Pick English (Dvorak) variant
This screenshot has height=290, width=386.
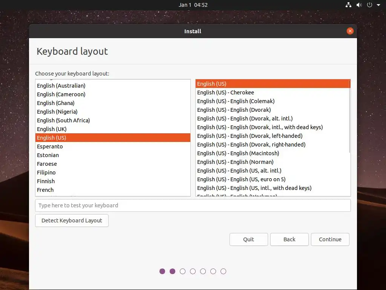(x=272, y=110)
